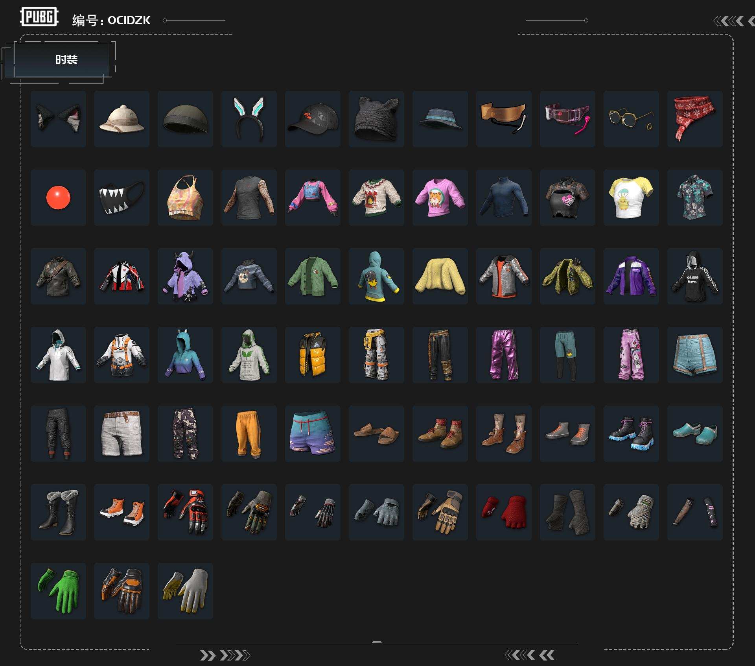
Task: Select the blue denim fingerless gloves
Action: pyautogui.click(x=377, y=512)
